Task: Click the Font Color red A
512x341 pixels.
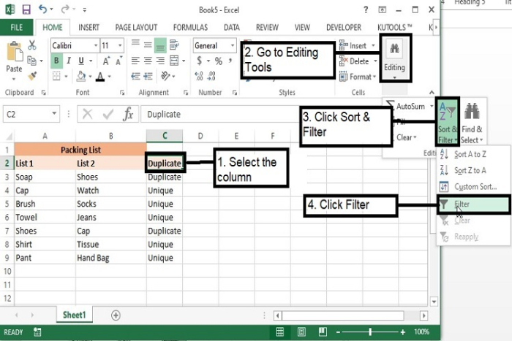Action: pos(100,77)
